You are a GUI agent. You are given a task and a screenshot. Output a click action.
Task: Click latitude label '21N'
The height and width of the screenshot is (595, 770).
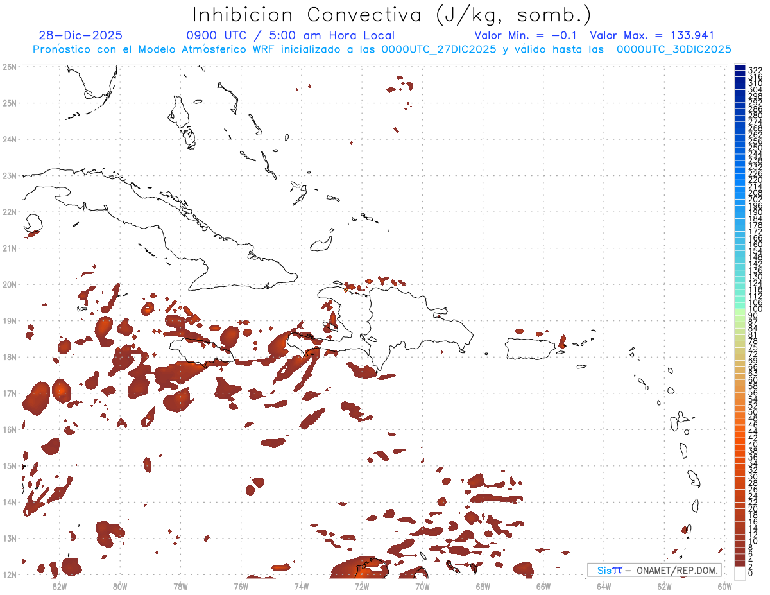(10, 248)
